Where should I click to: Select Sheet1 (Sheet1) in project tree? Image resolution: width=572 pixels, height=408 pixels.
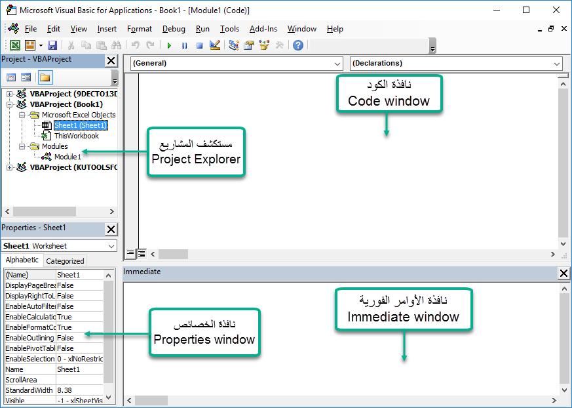point(81,126)
